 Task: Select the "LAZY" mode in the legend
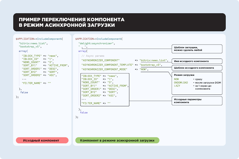(177, 86)
